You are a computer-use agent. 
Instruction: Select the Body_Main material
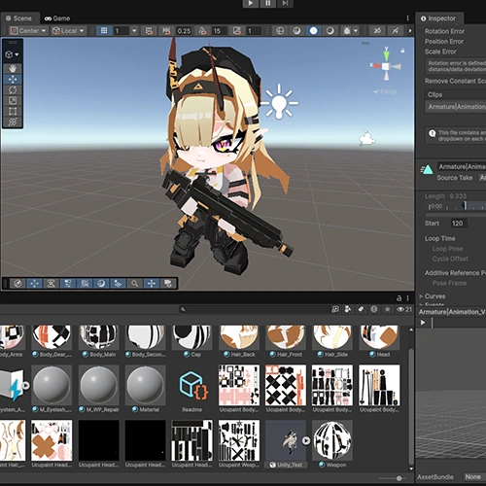[98, 341]
